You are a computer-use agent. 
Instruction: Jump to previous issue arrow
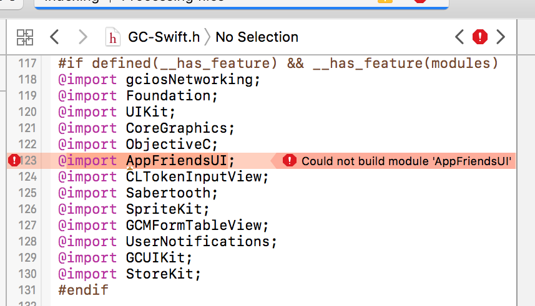459,37
